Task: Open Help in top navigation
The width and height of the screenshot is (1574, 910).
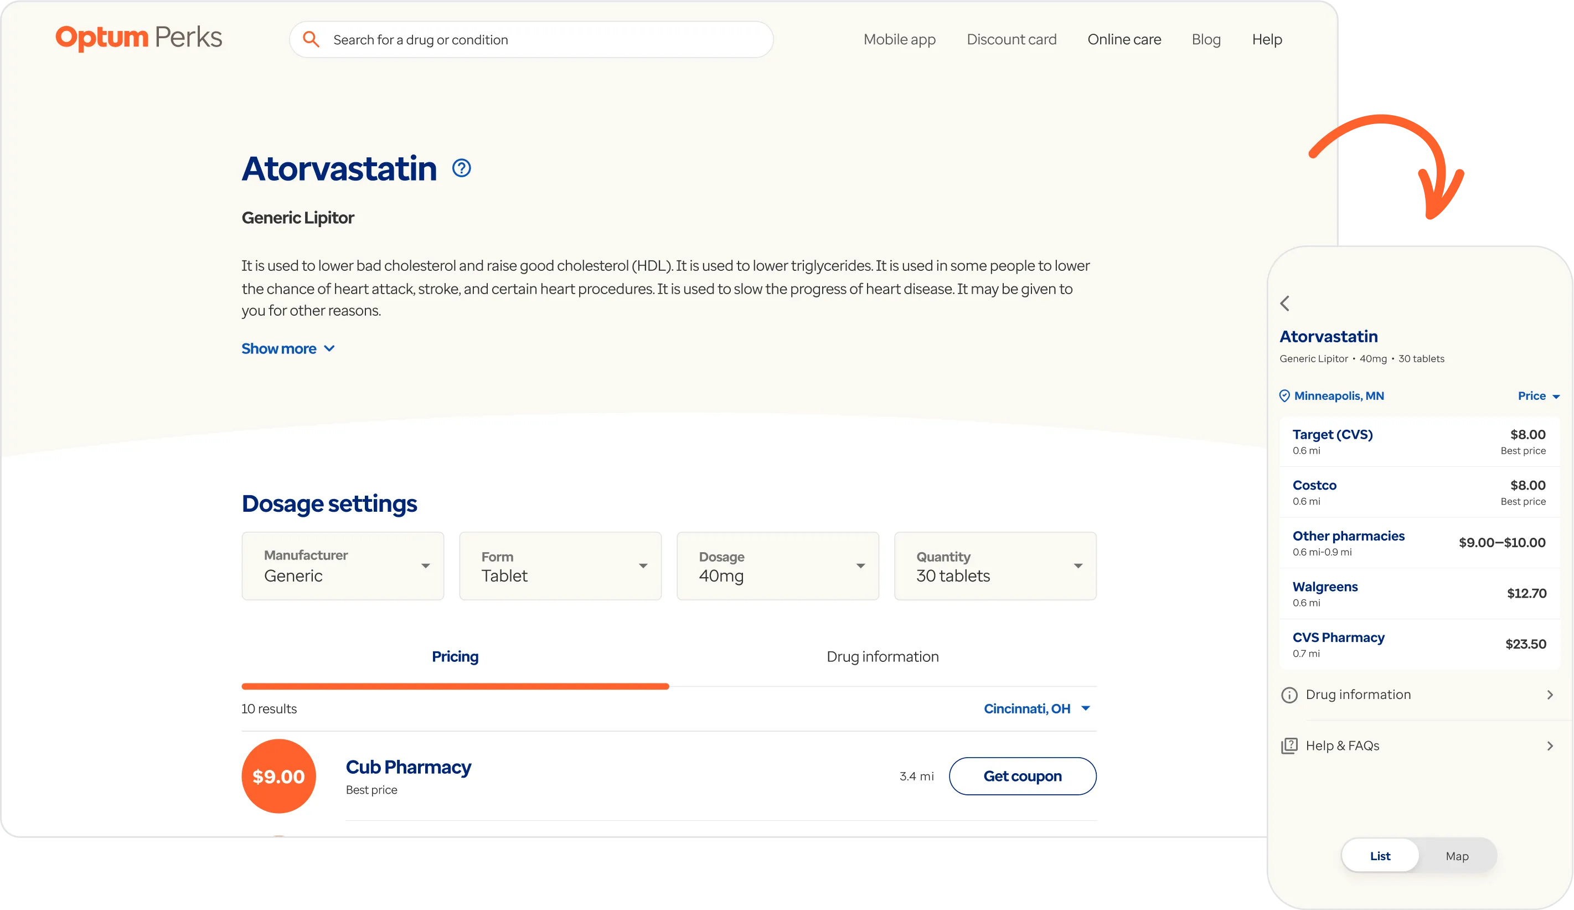Action: [1267, 39]
